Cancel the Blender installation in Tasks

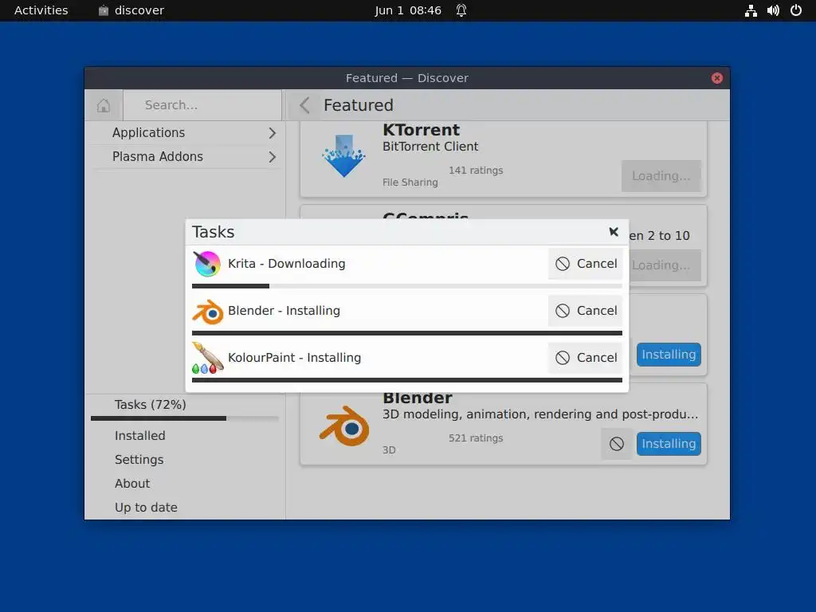pyautogui.click(x=586, y=311)
